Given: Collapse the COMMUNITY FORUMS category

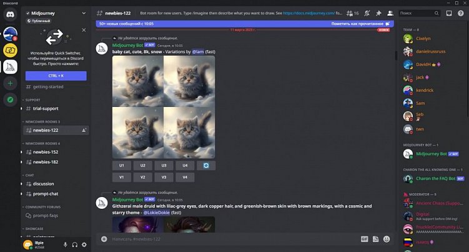Looking at the screenshot, I should click(42, 207).
